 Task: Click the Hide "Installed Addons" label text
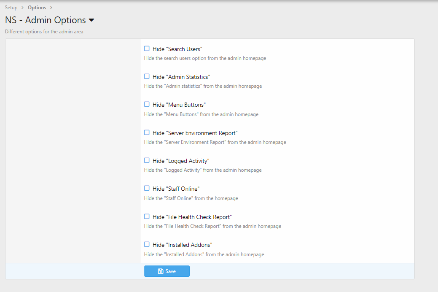pyautogui.click(x=182, y=245)
